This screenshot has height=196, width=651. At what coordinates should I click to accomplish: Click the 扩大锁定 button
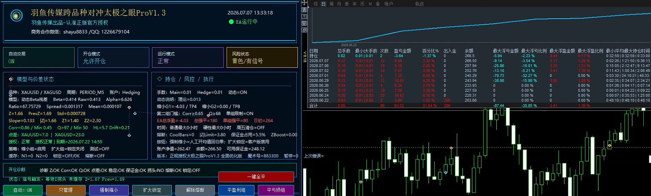(152, 190)
